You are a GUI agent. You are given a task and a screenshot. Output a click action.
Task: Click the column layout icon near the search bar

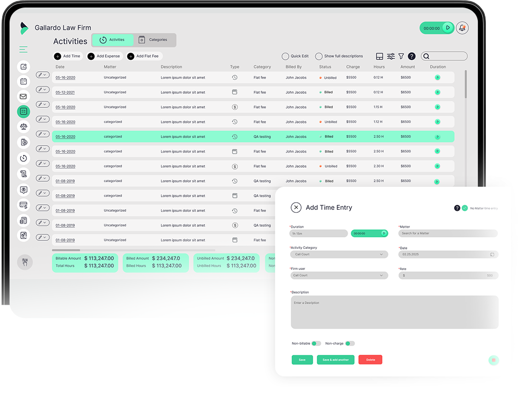click(x=380, y=56)
